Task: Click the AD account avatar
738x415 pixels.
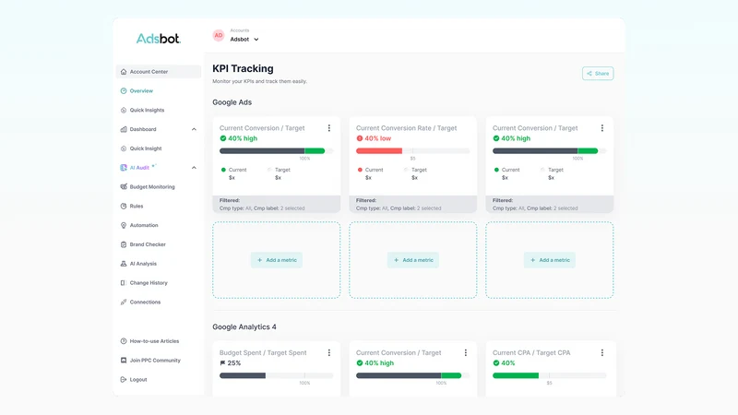Action: coord(219,35)
